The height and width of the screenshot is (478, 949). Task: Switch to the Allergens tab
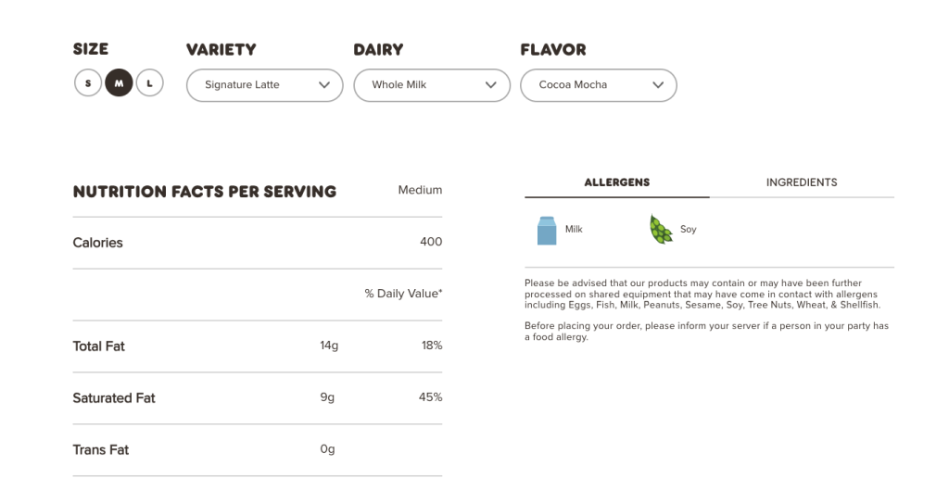pyautogui.click(x=616, y=182)
